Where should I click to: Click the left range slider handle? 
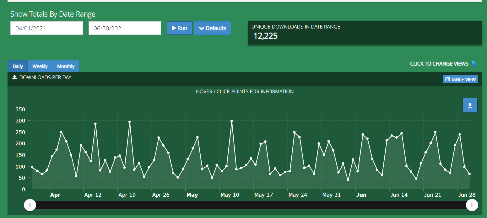coord(30,205)
